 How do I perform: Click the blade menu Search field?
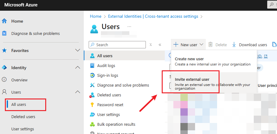coord(117,45)
